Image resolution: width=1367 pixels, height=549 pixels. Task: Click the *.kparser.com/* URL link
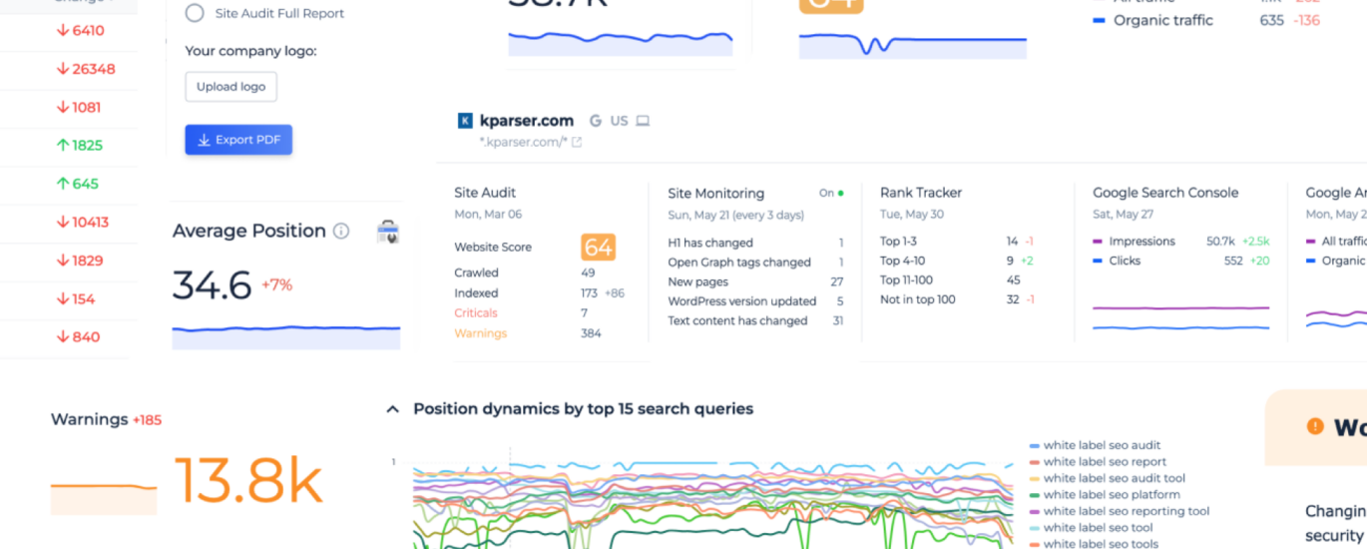point(524,142)
